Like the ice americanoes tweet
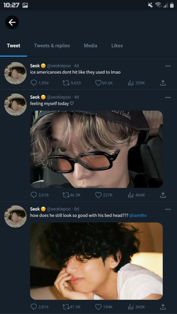This screenshot has width=177, height=314. pyautogui.click(x=98, y=83)
